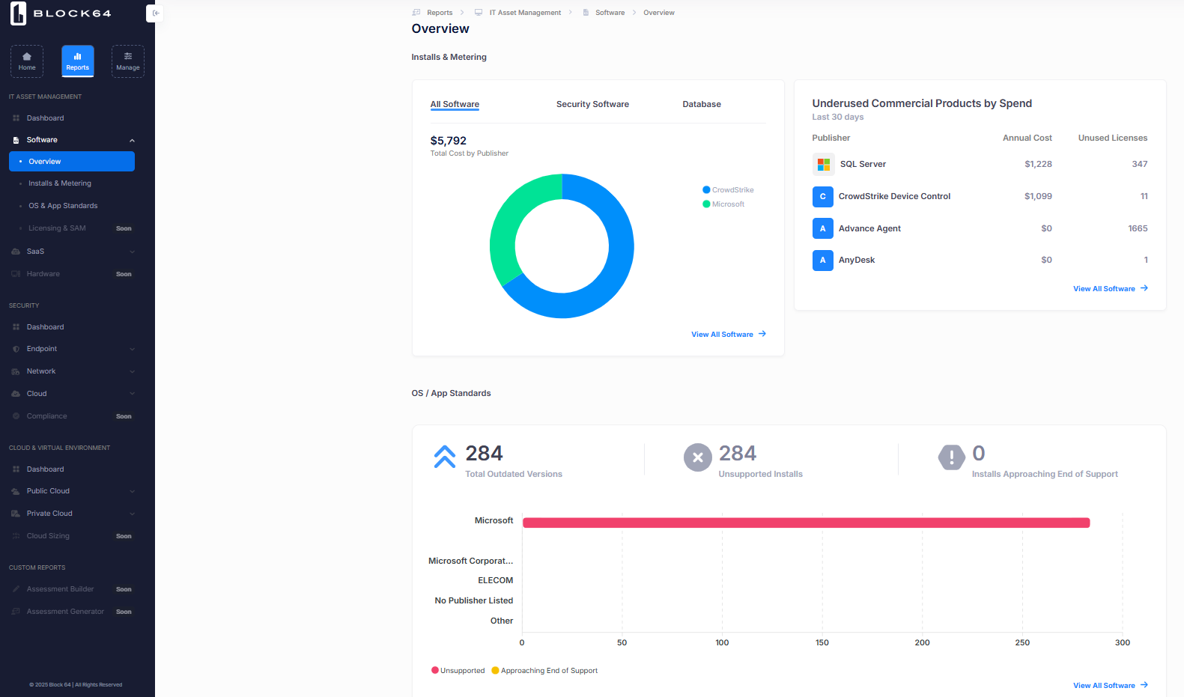
Task: Click the Unsupported Installs X icon
Action: 697,457
